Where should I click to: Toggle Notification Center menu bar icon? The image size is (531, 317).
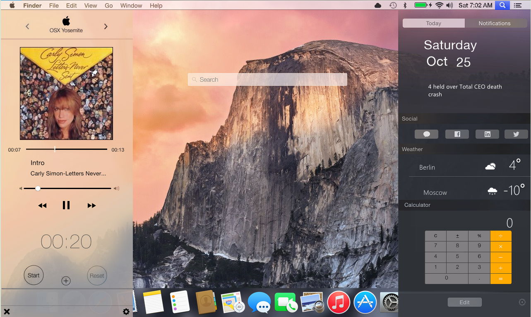pos(517,5)
